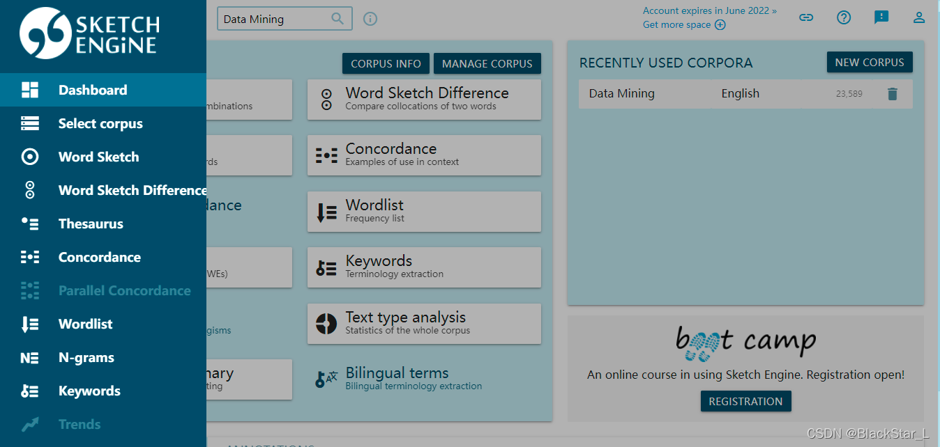Select Keywords label in the sidebar menu
Screen dimensions: 940x447
(89, 391)
